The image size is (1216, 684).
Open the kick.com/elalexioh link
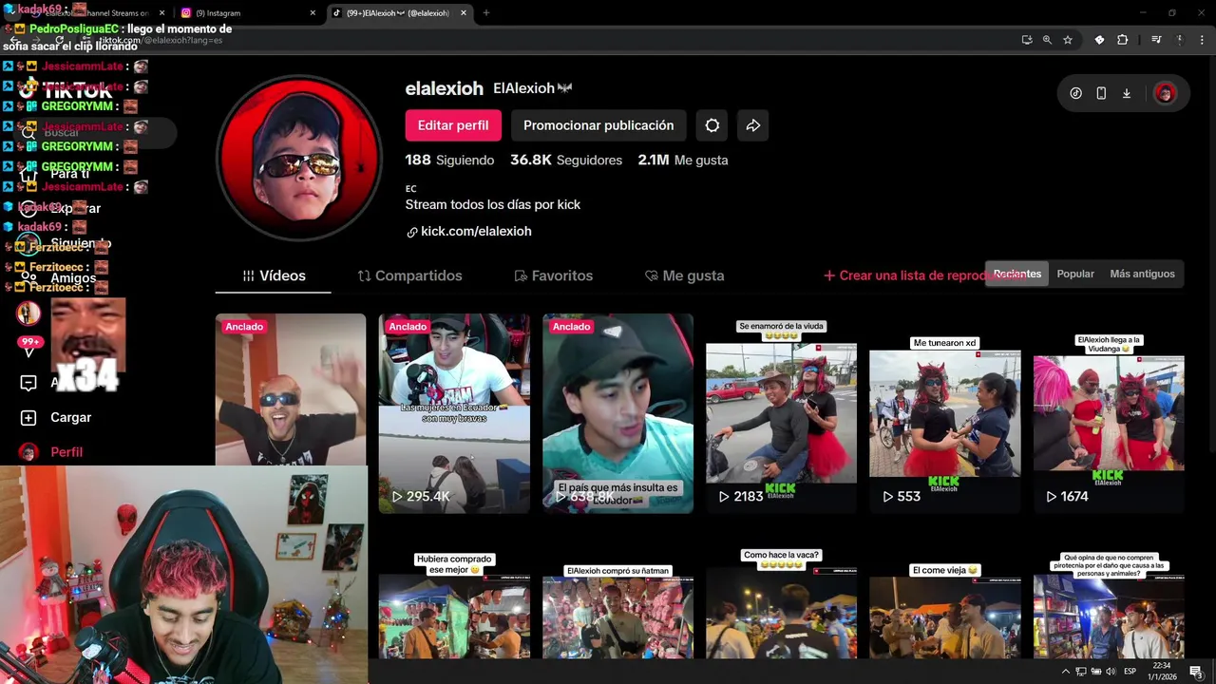[476, 232]
